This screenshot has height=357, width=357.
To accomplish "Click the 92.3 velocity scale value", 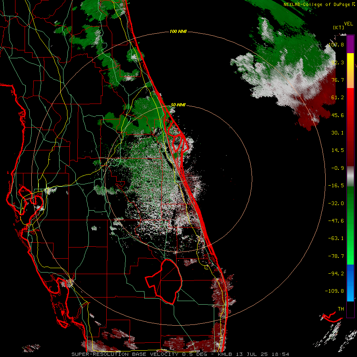I will 338,62.
